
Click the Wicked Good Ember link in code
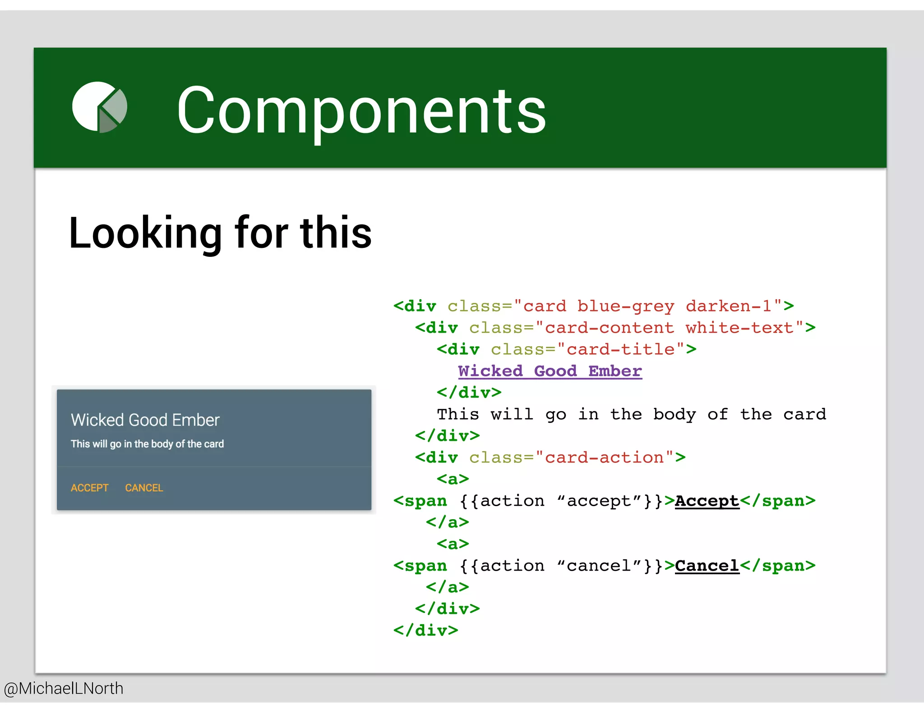[x=550, y=371]
